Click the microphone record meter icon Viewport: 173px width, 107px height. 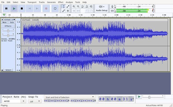coord(112,6)
